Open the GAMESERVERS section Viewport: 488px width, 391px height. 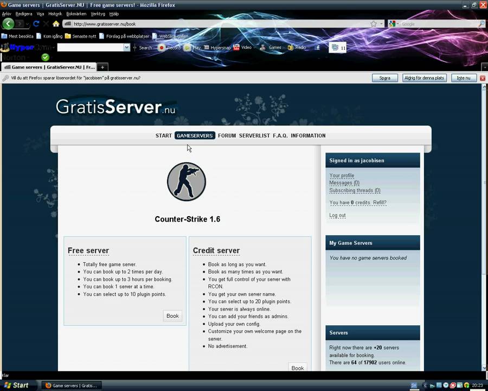click(195, 136)
